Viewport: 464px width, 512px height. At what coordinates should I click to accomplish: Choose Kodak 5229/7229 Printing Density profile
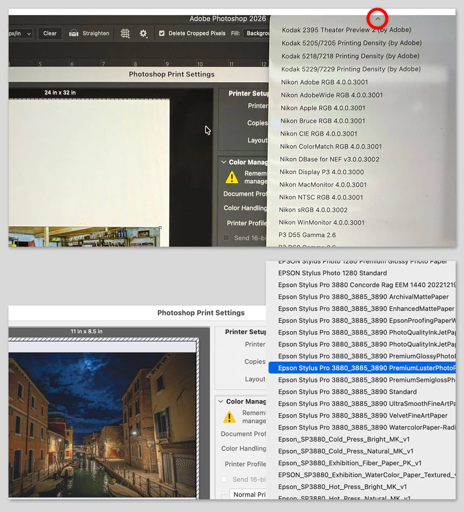(351, 69)
